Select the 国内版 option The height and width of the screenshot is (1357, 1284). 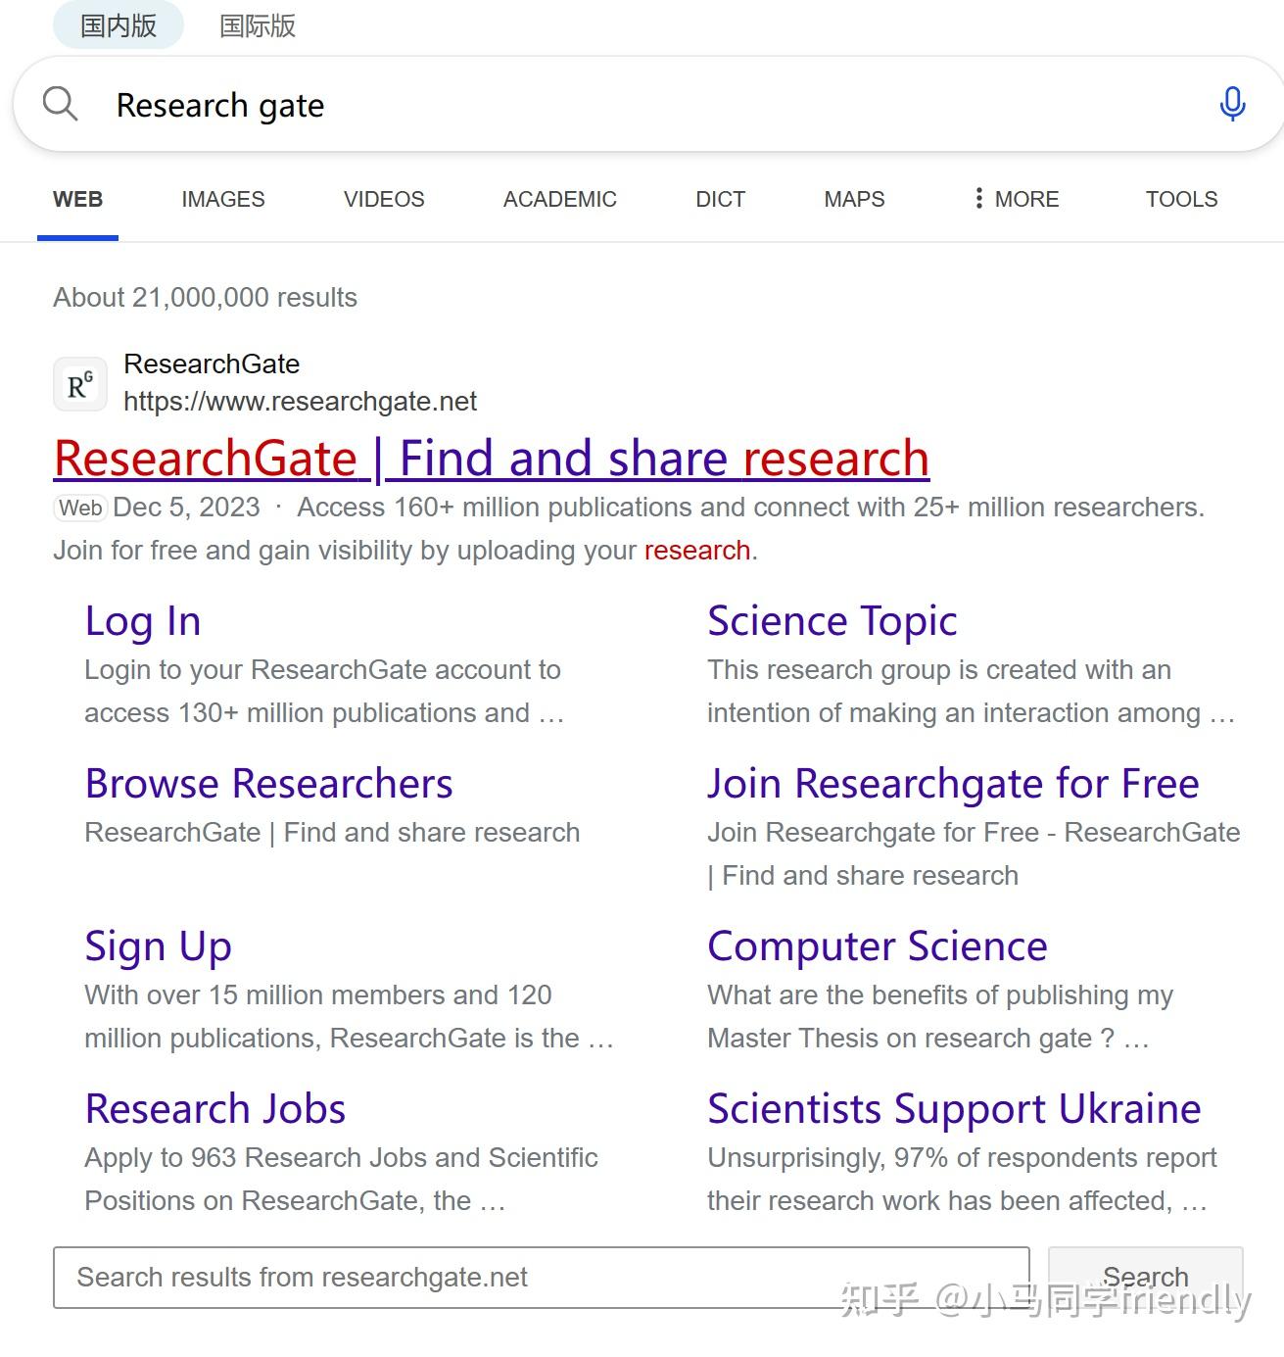point(117,25)
